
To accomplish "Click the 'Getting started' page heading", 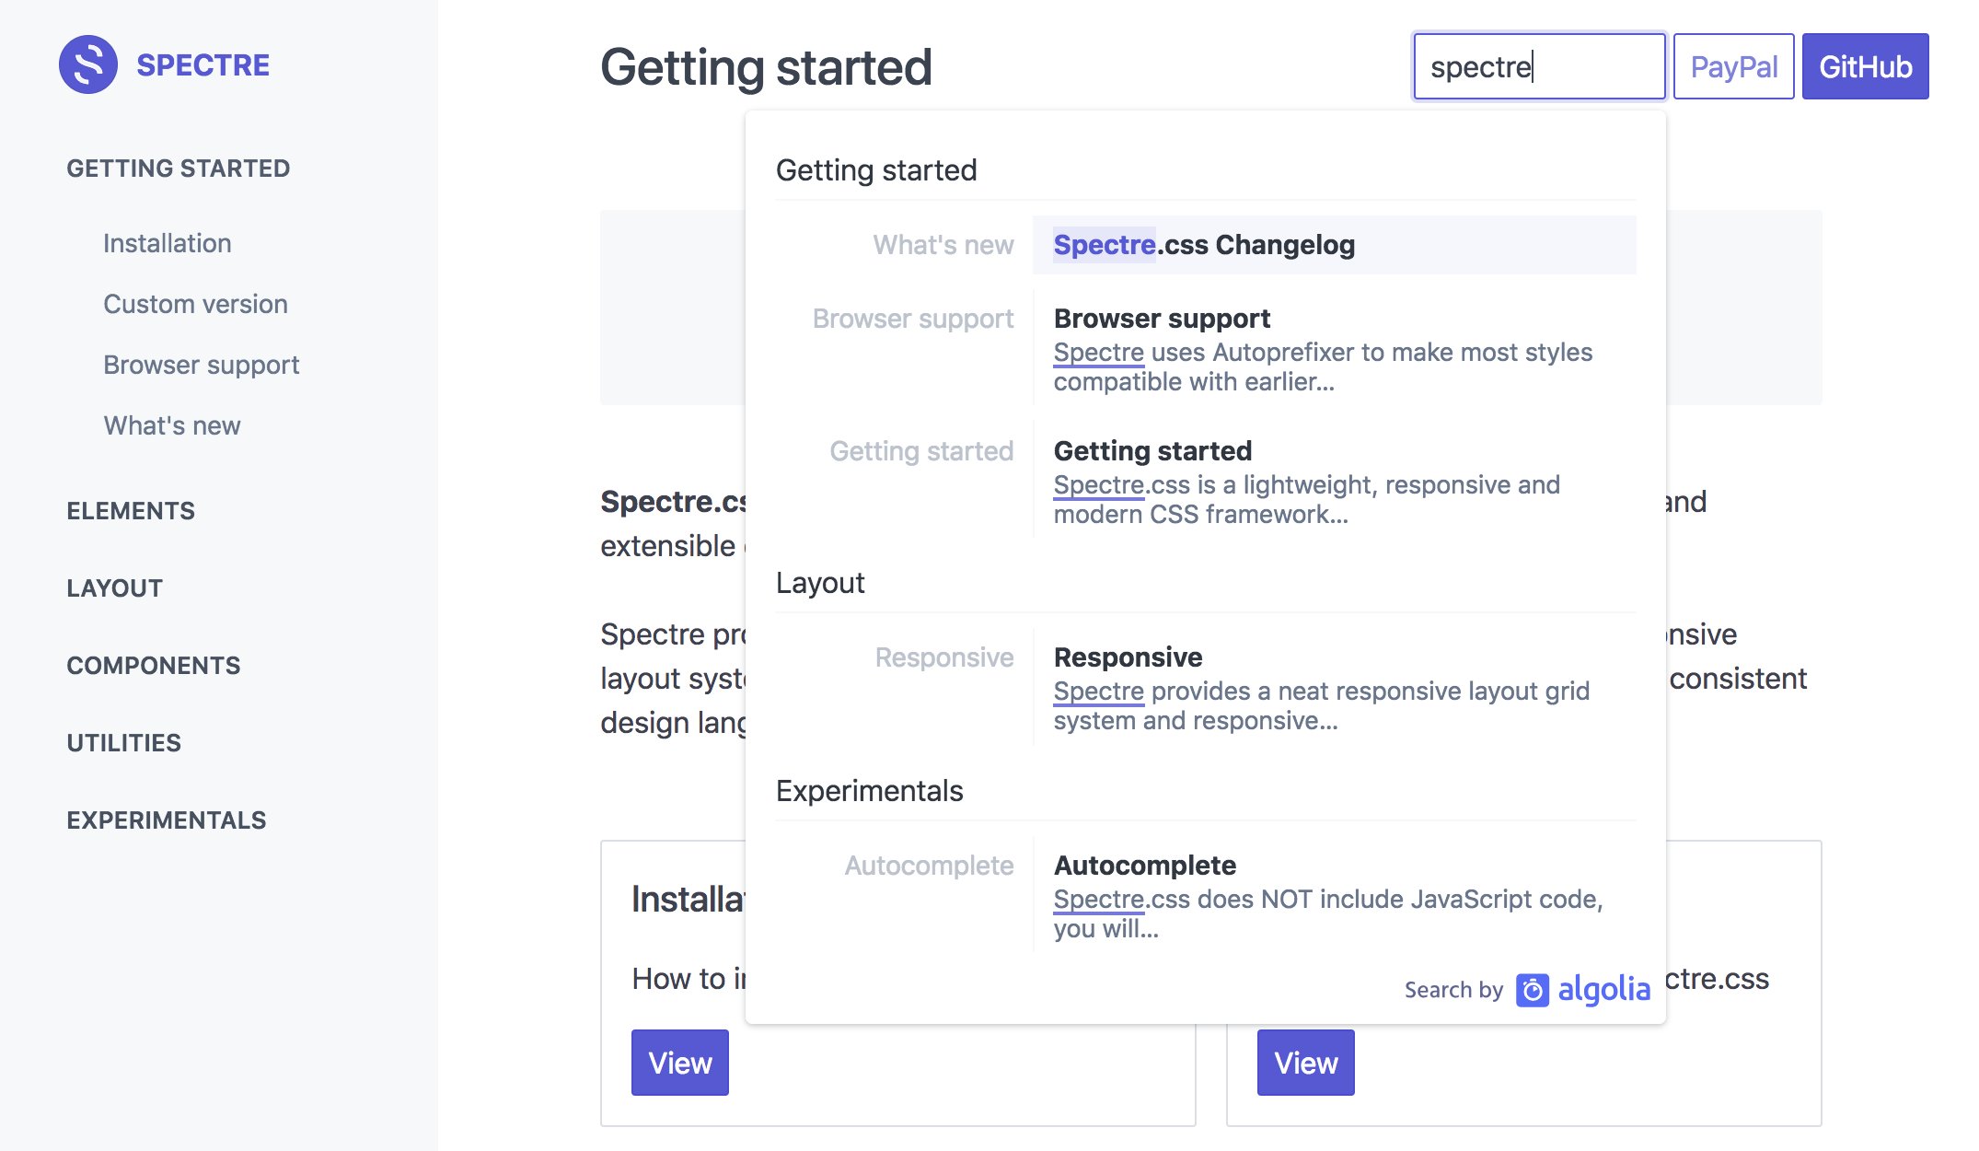I will tap(766, 67).
